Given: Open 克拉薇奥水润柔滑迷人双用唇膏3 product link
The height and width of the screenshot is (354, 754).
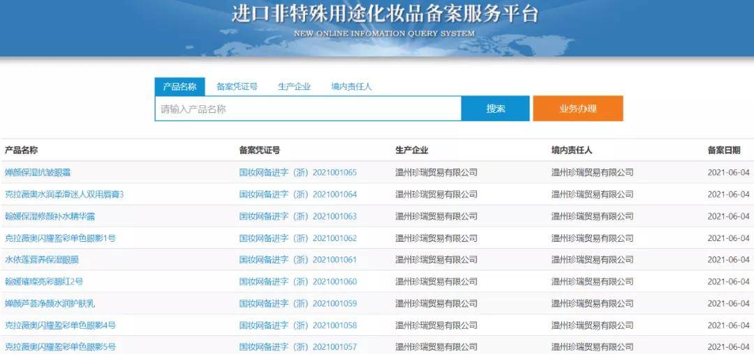Looking at the screenshot, I should (x=64, y=194).
